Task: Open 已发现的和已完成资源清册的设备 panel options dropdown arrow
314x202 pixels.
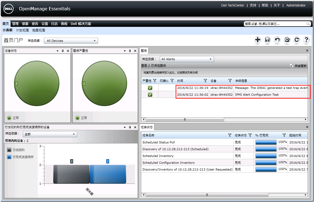Action: pos(125,127)
